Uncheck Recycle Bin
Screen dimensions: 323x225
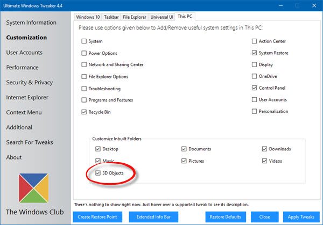click(84, 112)
